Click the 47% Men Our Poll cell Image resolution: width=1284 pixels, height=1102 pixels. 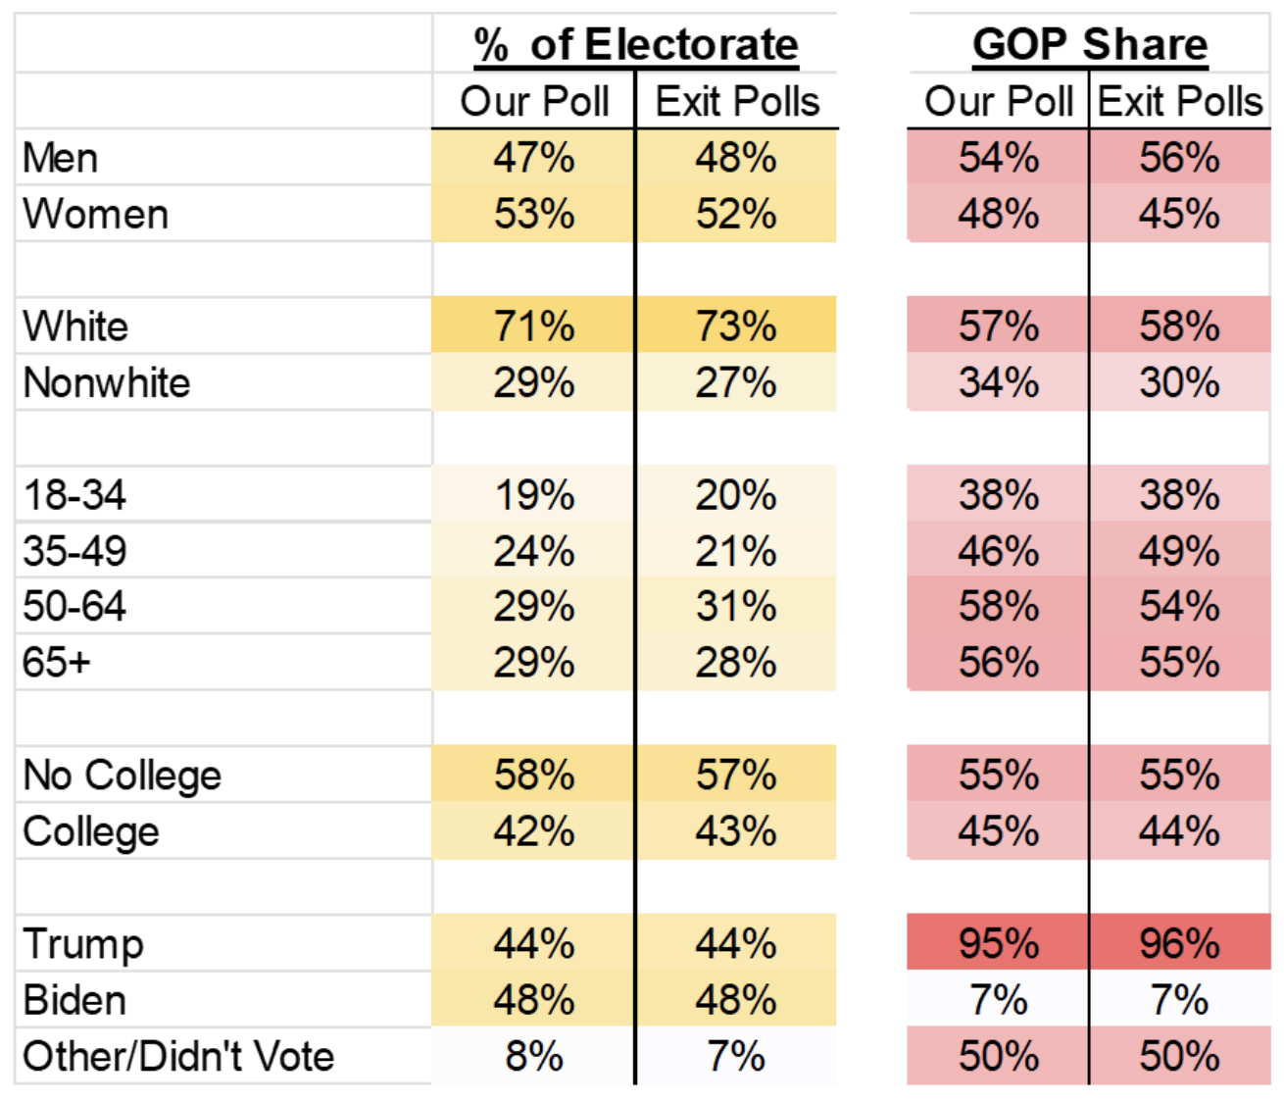click(533, 158)
